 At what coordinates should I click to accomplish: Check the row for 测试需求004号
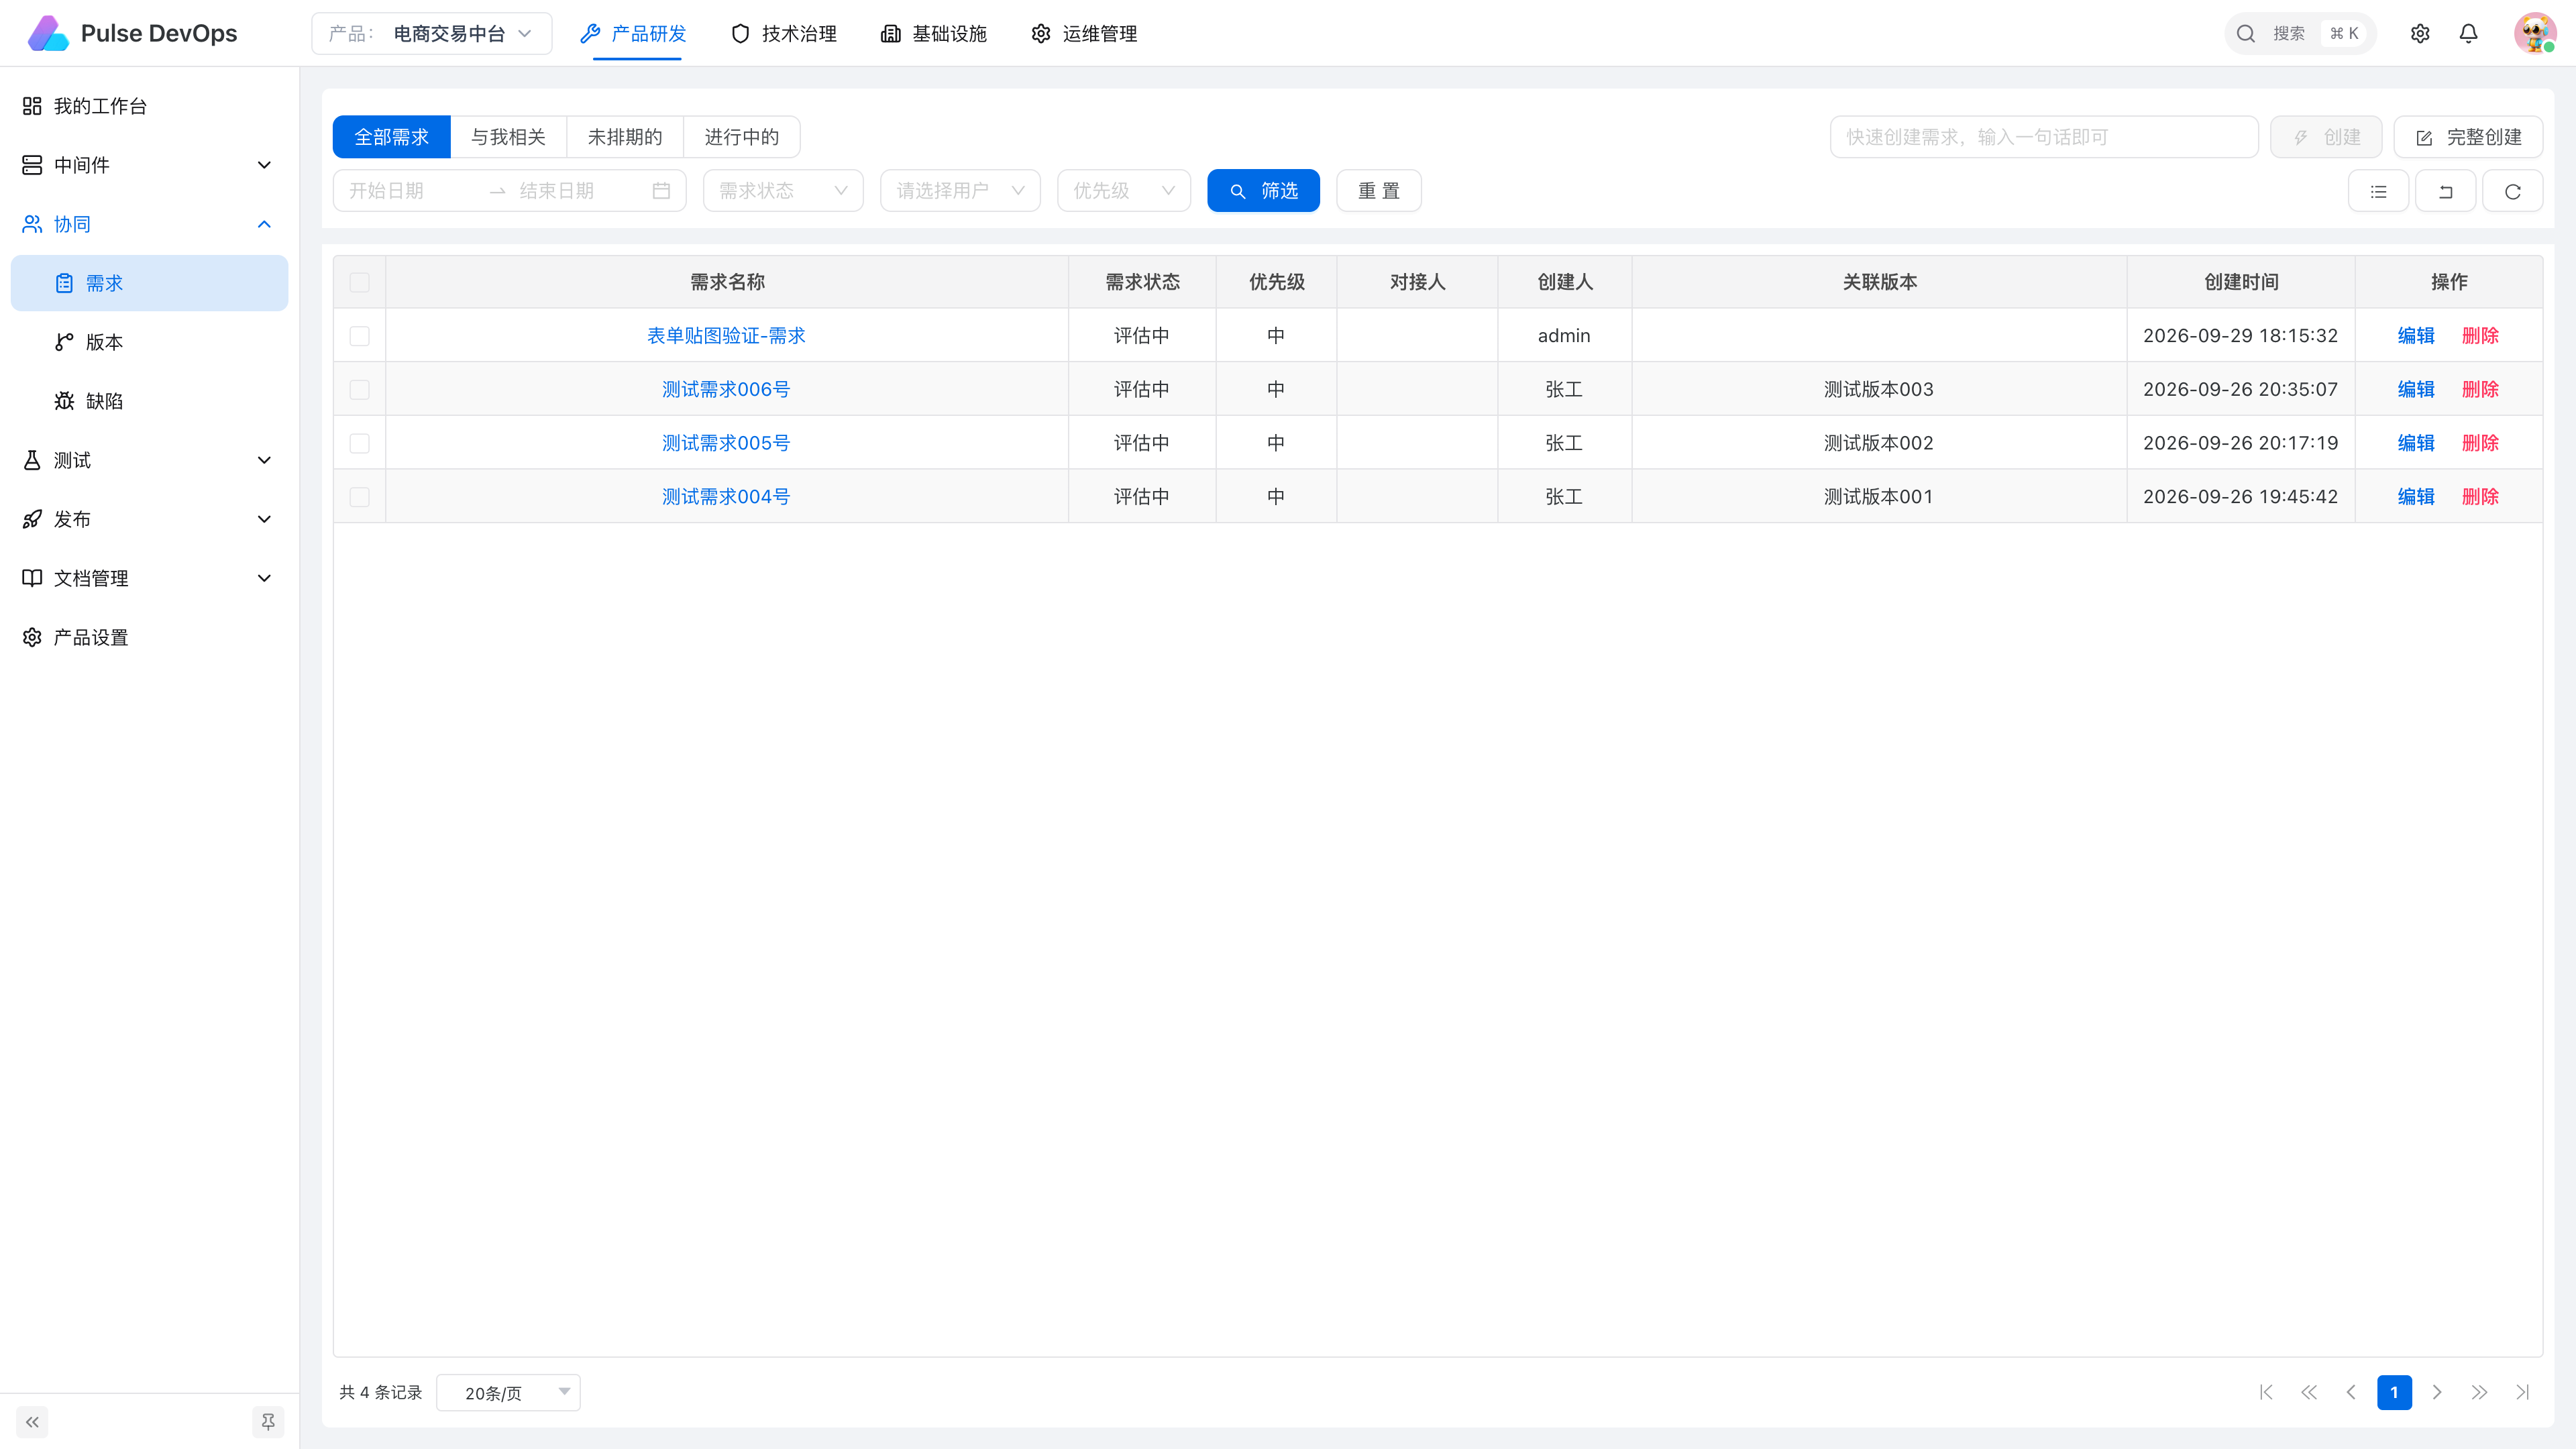[x=359, y=497]
